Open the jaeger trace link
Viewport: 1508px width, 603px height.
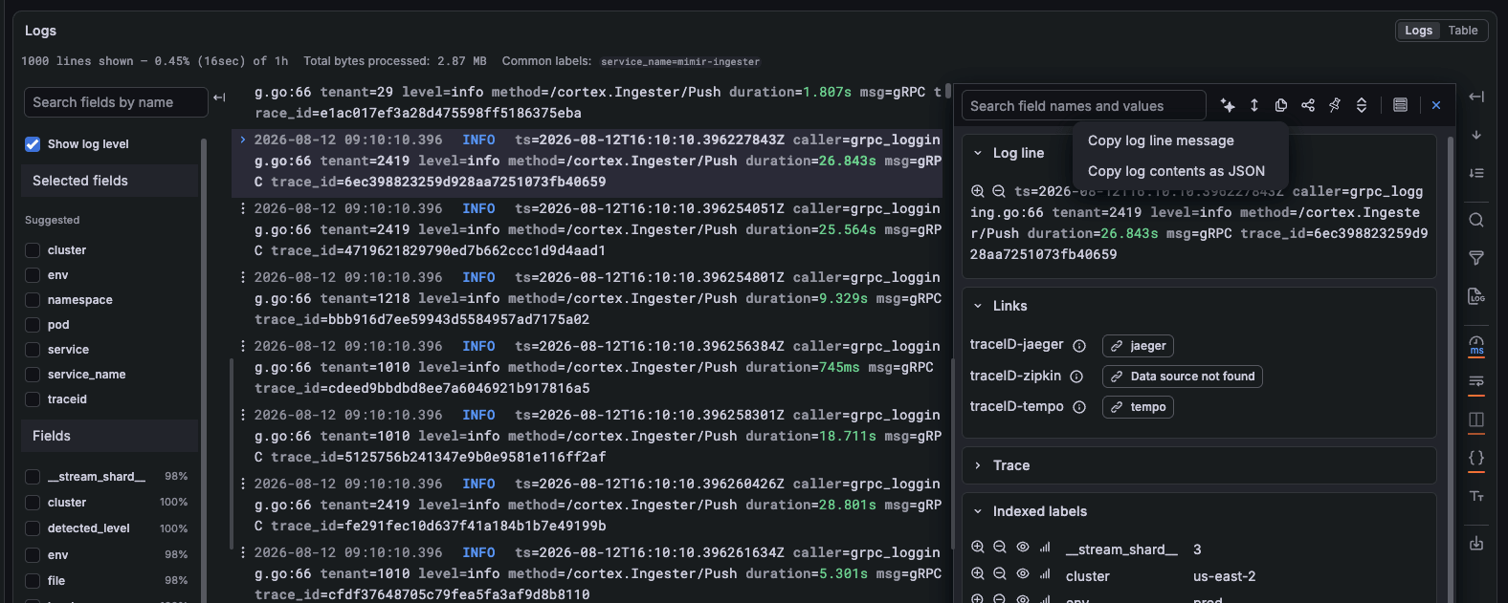click(1138, 346)
